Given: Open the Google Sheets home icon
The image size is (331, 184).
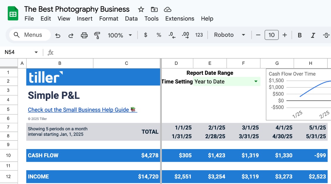Looking at the screenshot, I should [13, 13].
